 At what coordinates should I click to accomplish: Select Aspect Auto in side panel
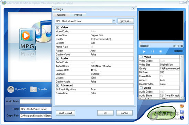[170, 80]
